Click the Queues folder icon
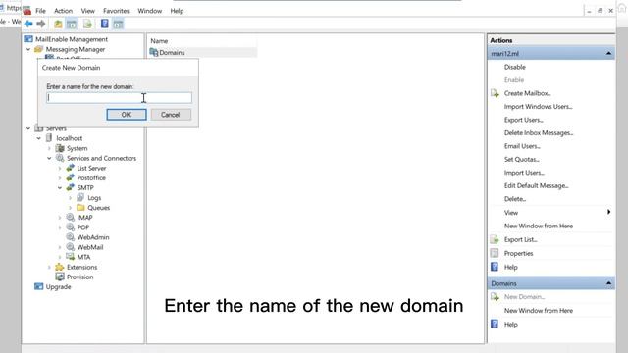Screen dimensions: 628x353 (x=80, y=207)
